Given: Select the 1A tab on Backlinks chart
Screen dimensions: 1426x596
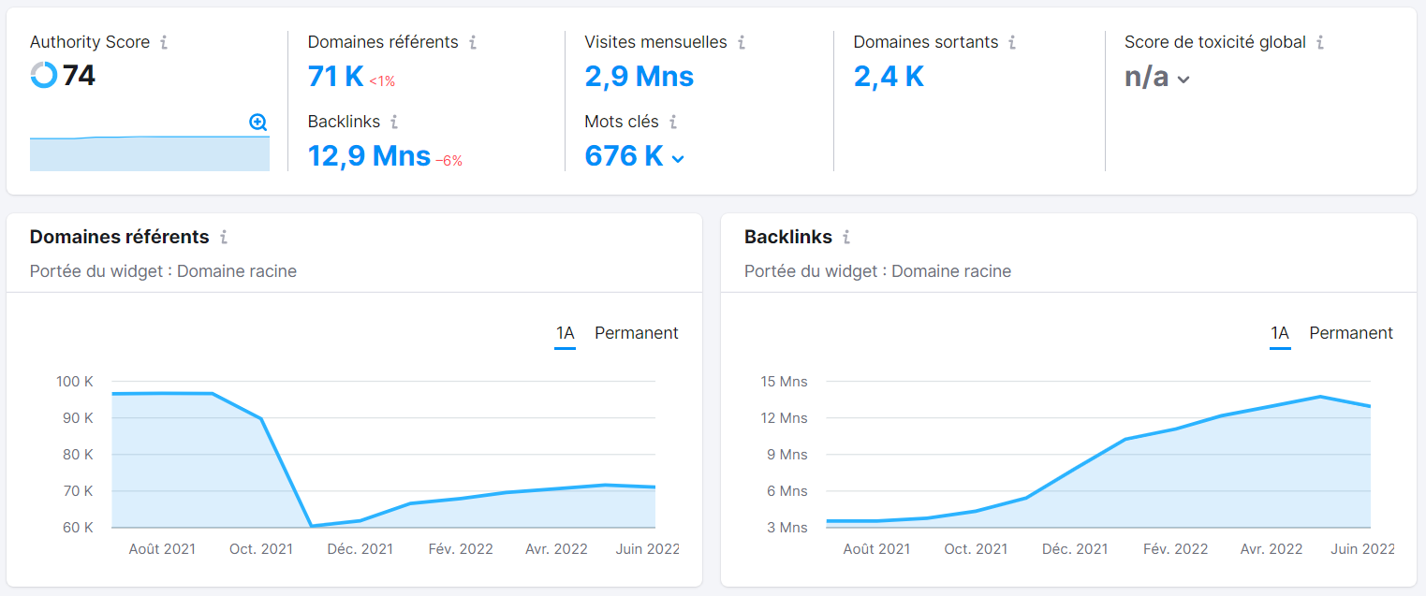Looking at the screenshot, I should (x=1280, y=333).
